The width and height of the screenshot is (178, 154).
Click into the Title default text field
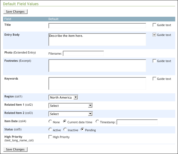tap(97, 26)
